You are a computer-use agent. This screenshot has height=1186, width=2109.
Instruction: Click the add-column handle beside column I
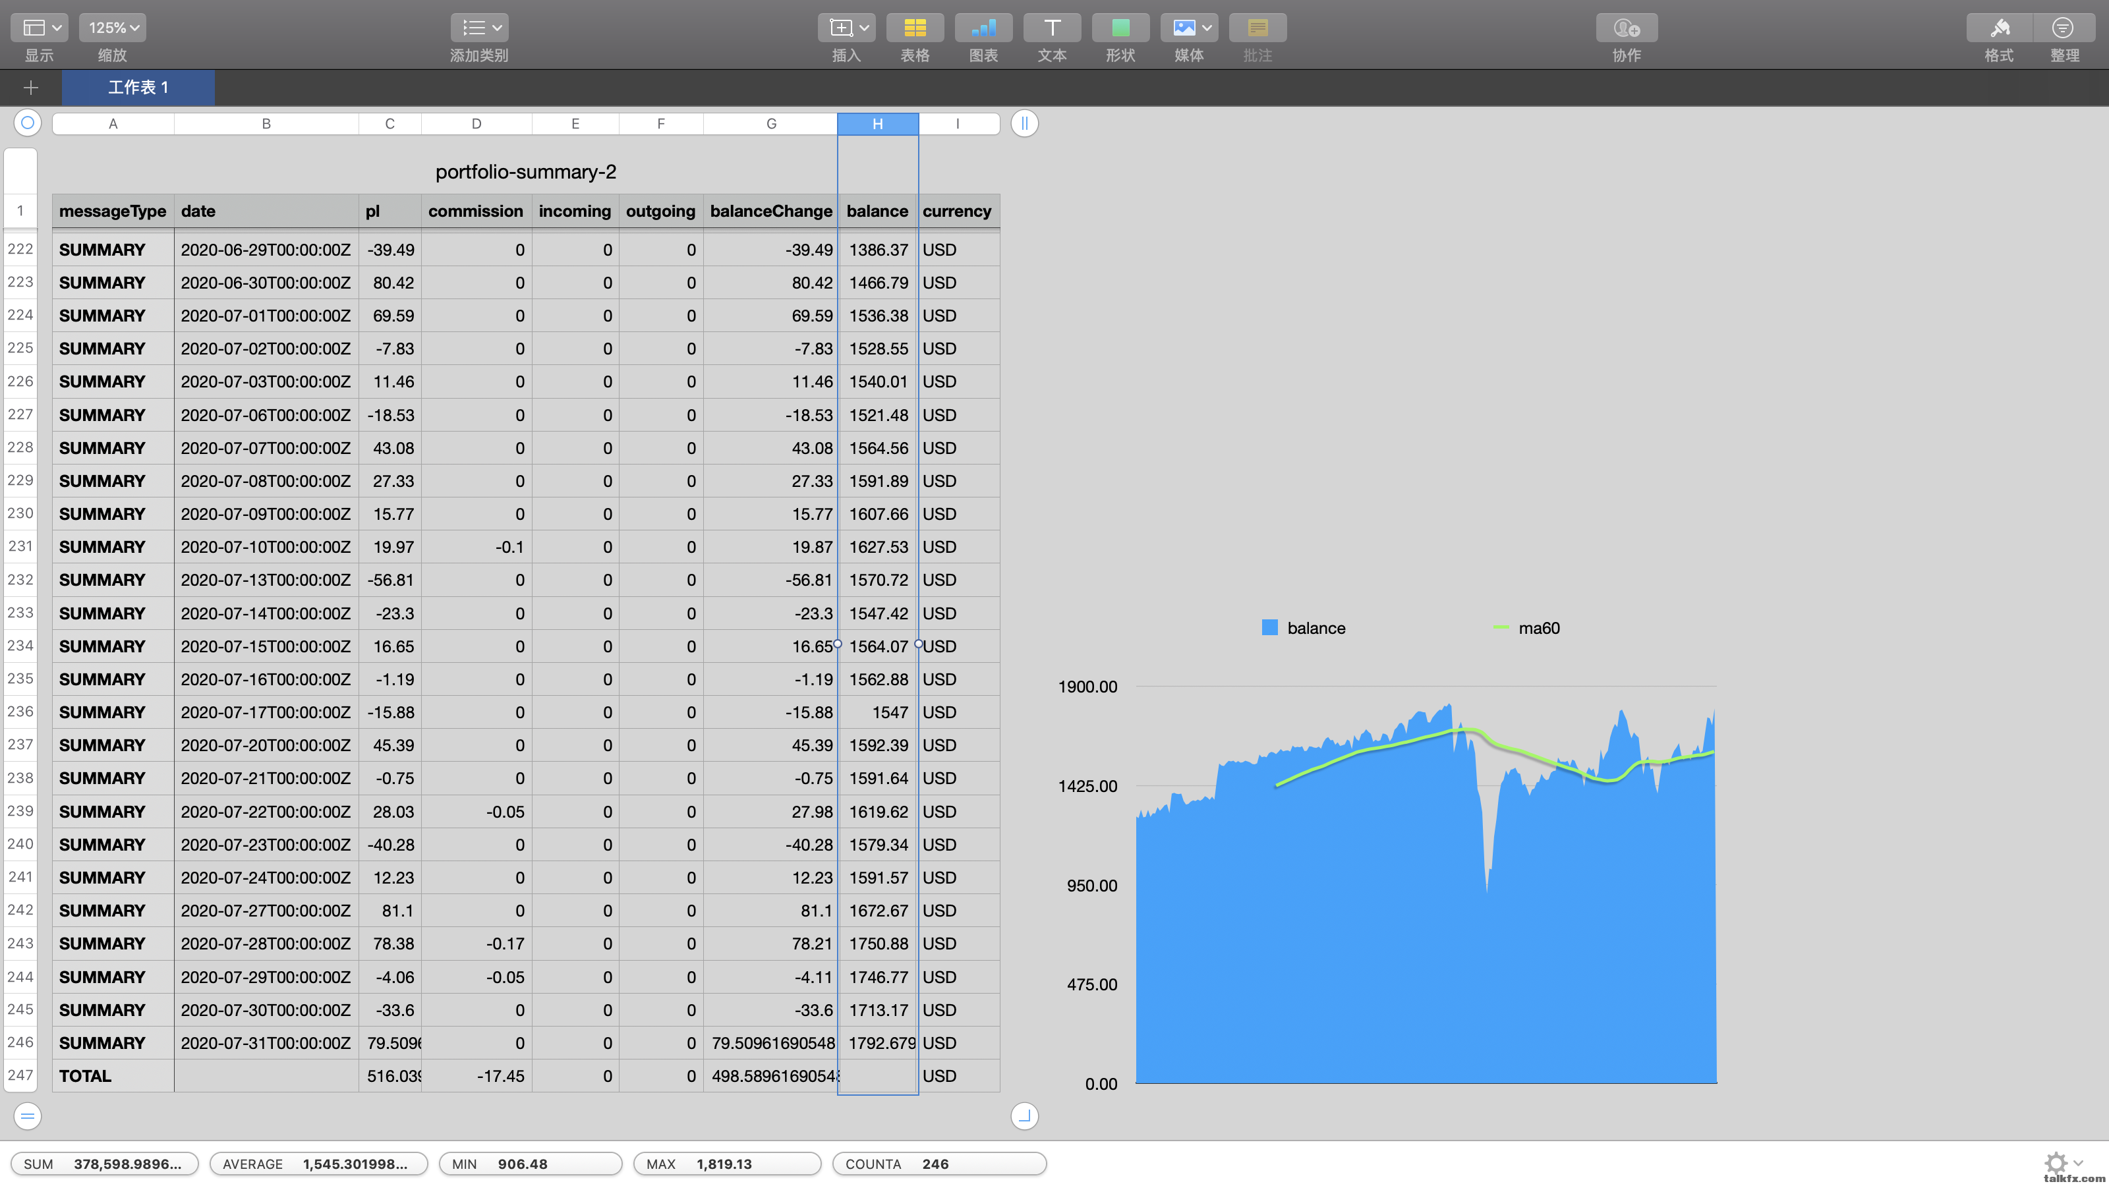[1024, 124]
